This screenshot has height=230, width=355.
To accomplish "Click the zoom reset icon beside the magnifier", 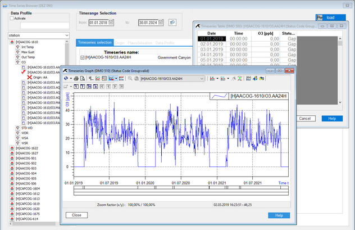I will coord(136,78).
